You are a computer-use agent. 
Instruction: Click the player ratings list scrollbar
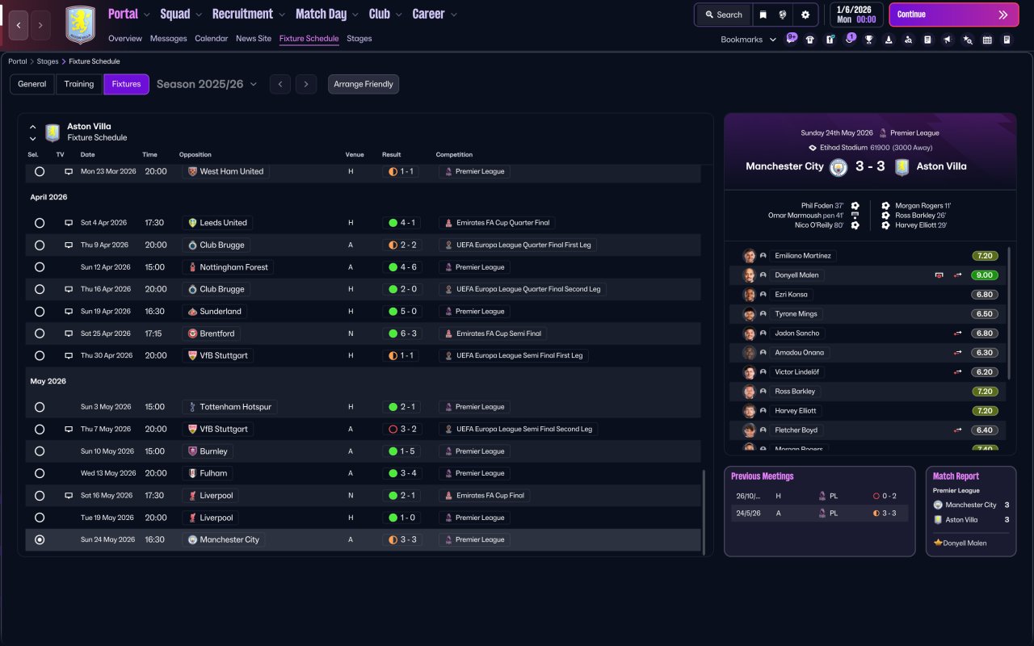(x=1011, y=313)
